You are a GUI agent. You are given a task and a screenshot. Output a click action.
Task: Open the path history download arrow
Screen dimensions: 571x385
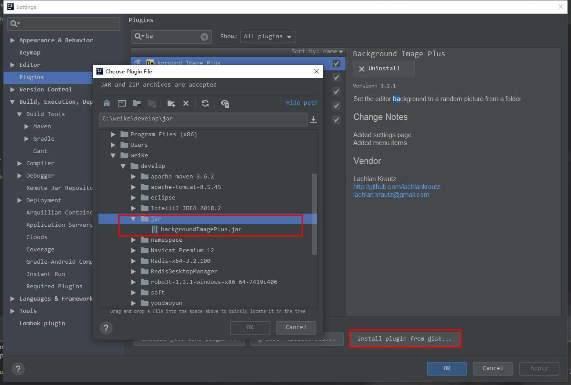coord(313,119)
